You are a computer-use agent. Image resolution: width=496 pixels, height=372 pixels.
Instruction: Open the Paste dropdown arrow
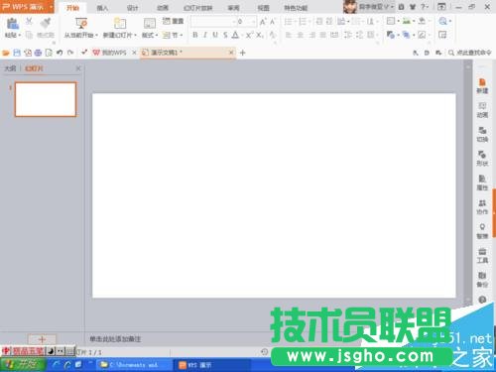tap(20, 35)
